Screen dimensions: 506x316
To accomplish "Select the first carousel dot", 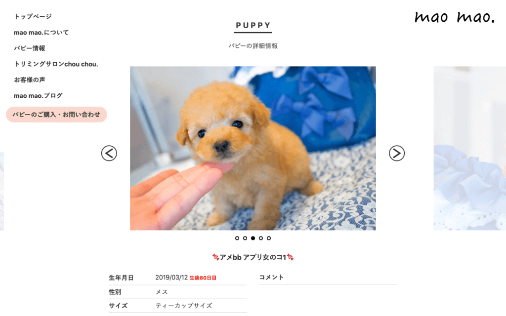I will (x=237, y=238).
